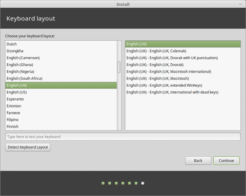Image resolution: width=246 pixels, height=196 pixels.
Task: Pick Esperanto from the layout list
Action: pos(61,99)
